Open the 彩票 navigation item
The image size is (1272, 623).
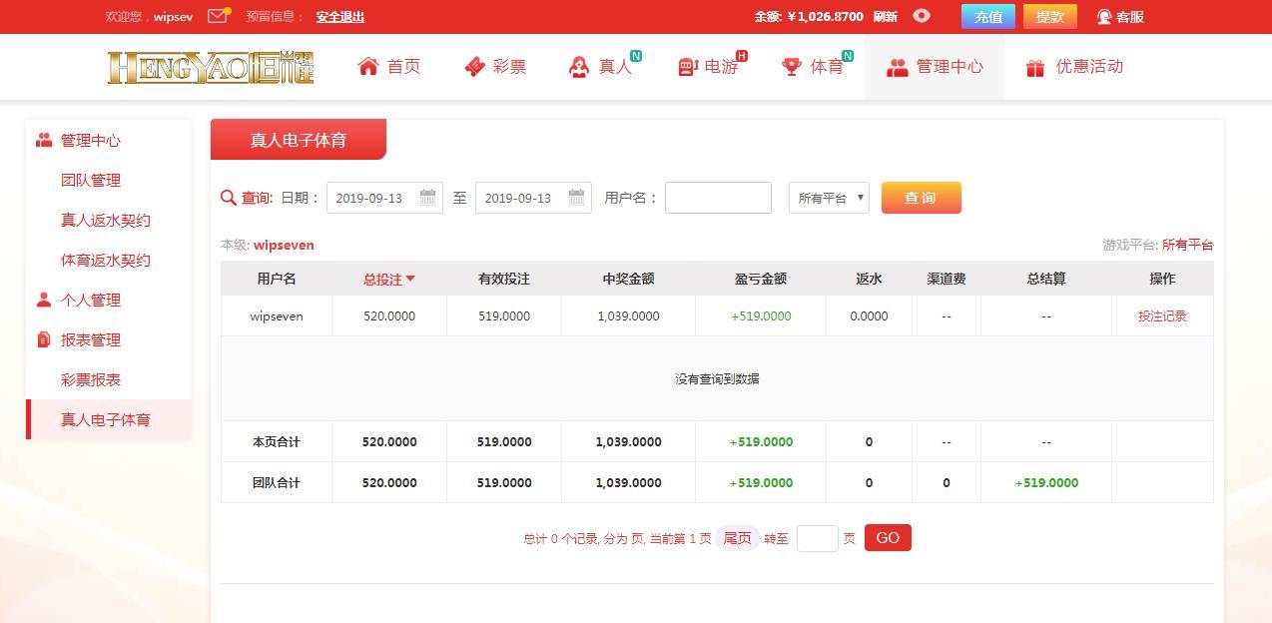496,67
